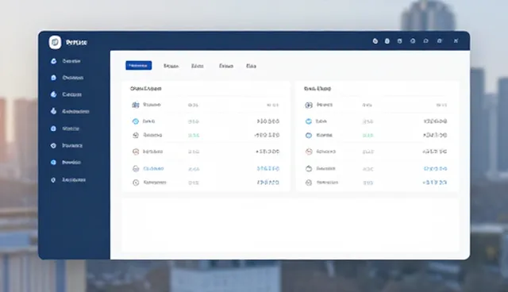The width and height of the screenshot is (508, 292).
Task: Open the last sidebar navigation item
Action: (68, 179)
